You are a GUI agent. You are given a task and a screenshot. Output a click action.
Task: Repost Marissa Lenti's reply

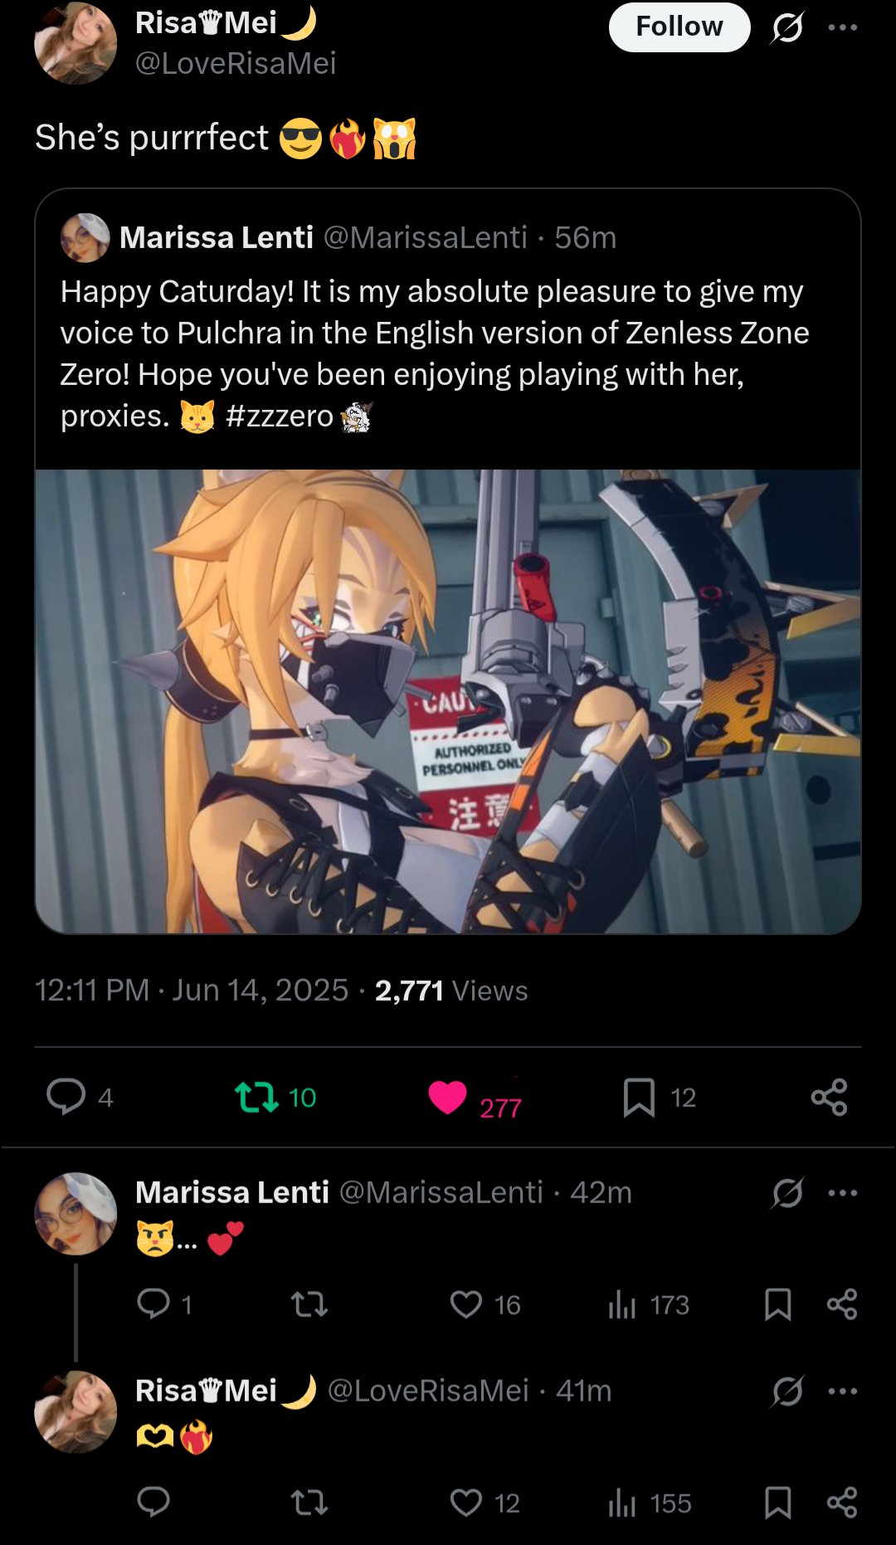point(309,1304)
